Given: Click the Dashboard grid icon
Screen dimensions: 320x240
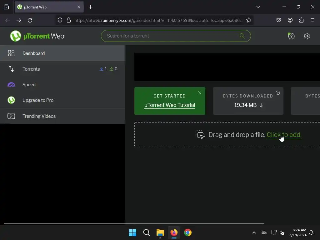Looking at the screenshot, I should (11, 53).
